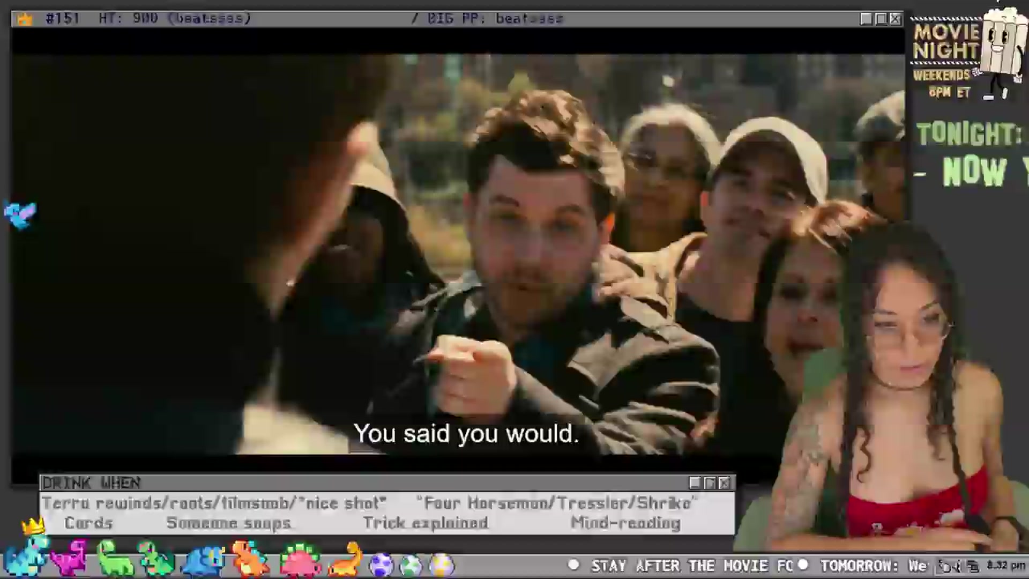Minimize the movie player window
Image resolution: width=1029 pixels, height=579 pixels.
pyautogui.click(x=866, y=19)
